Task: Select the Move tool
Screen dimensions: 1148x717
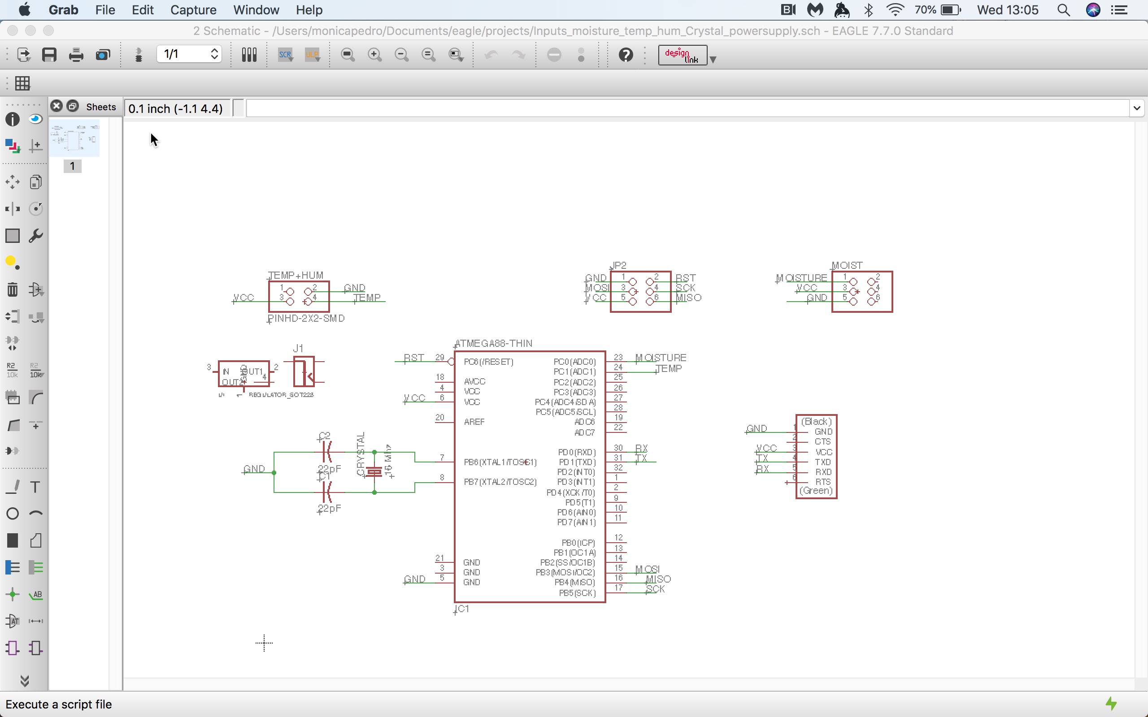Action: 13,182
